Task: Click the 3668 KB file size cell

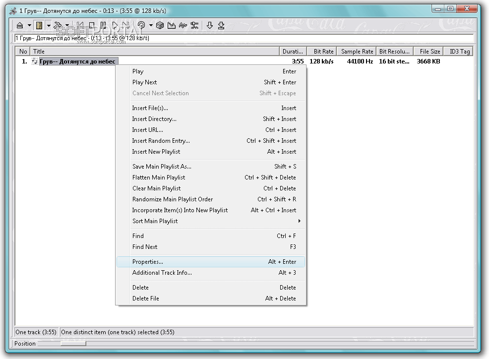Action: coord(428,61)
